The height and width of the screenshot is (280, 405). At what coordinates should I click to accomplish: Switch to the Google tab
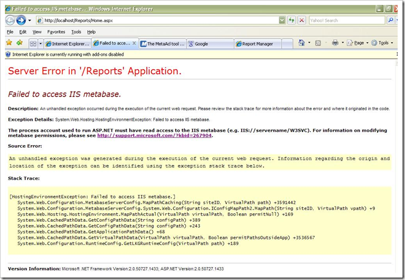pyautogui.click(x=210, y=44)
